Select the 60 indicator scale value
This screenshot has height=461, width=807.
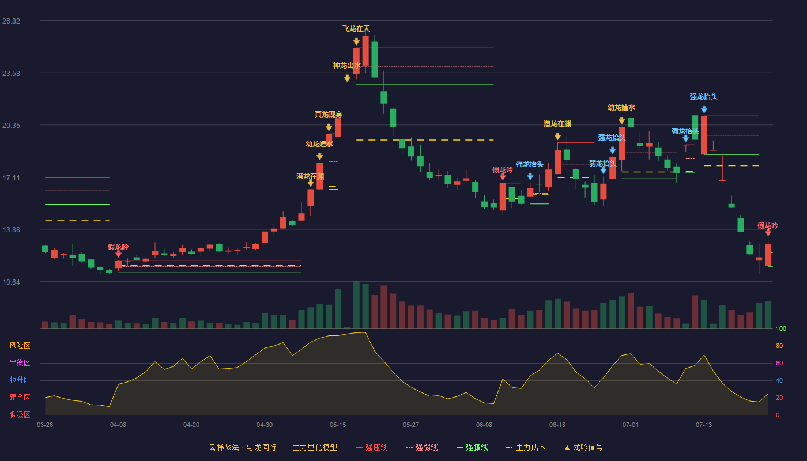tap(779, 363)
